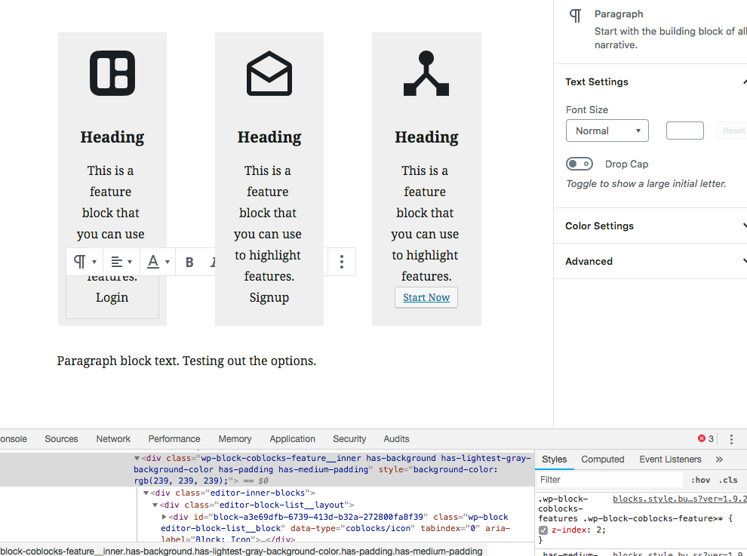This screenshot has height=556, width=747.
Task: Select the third feature's Heading text
Action: (x=426, y=137)
